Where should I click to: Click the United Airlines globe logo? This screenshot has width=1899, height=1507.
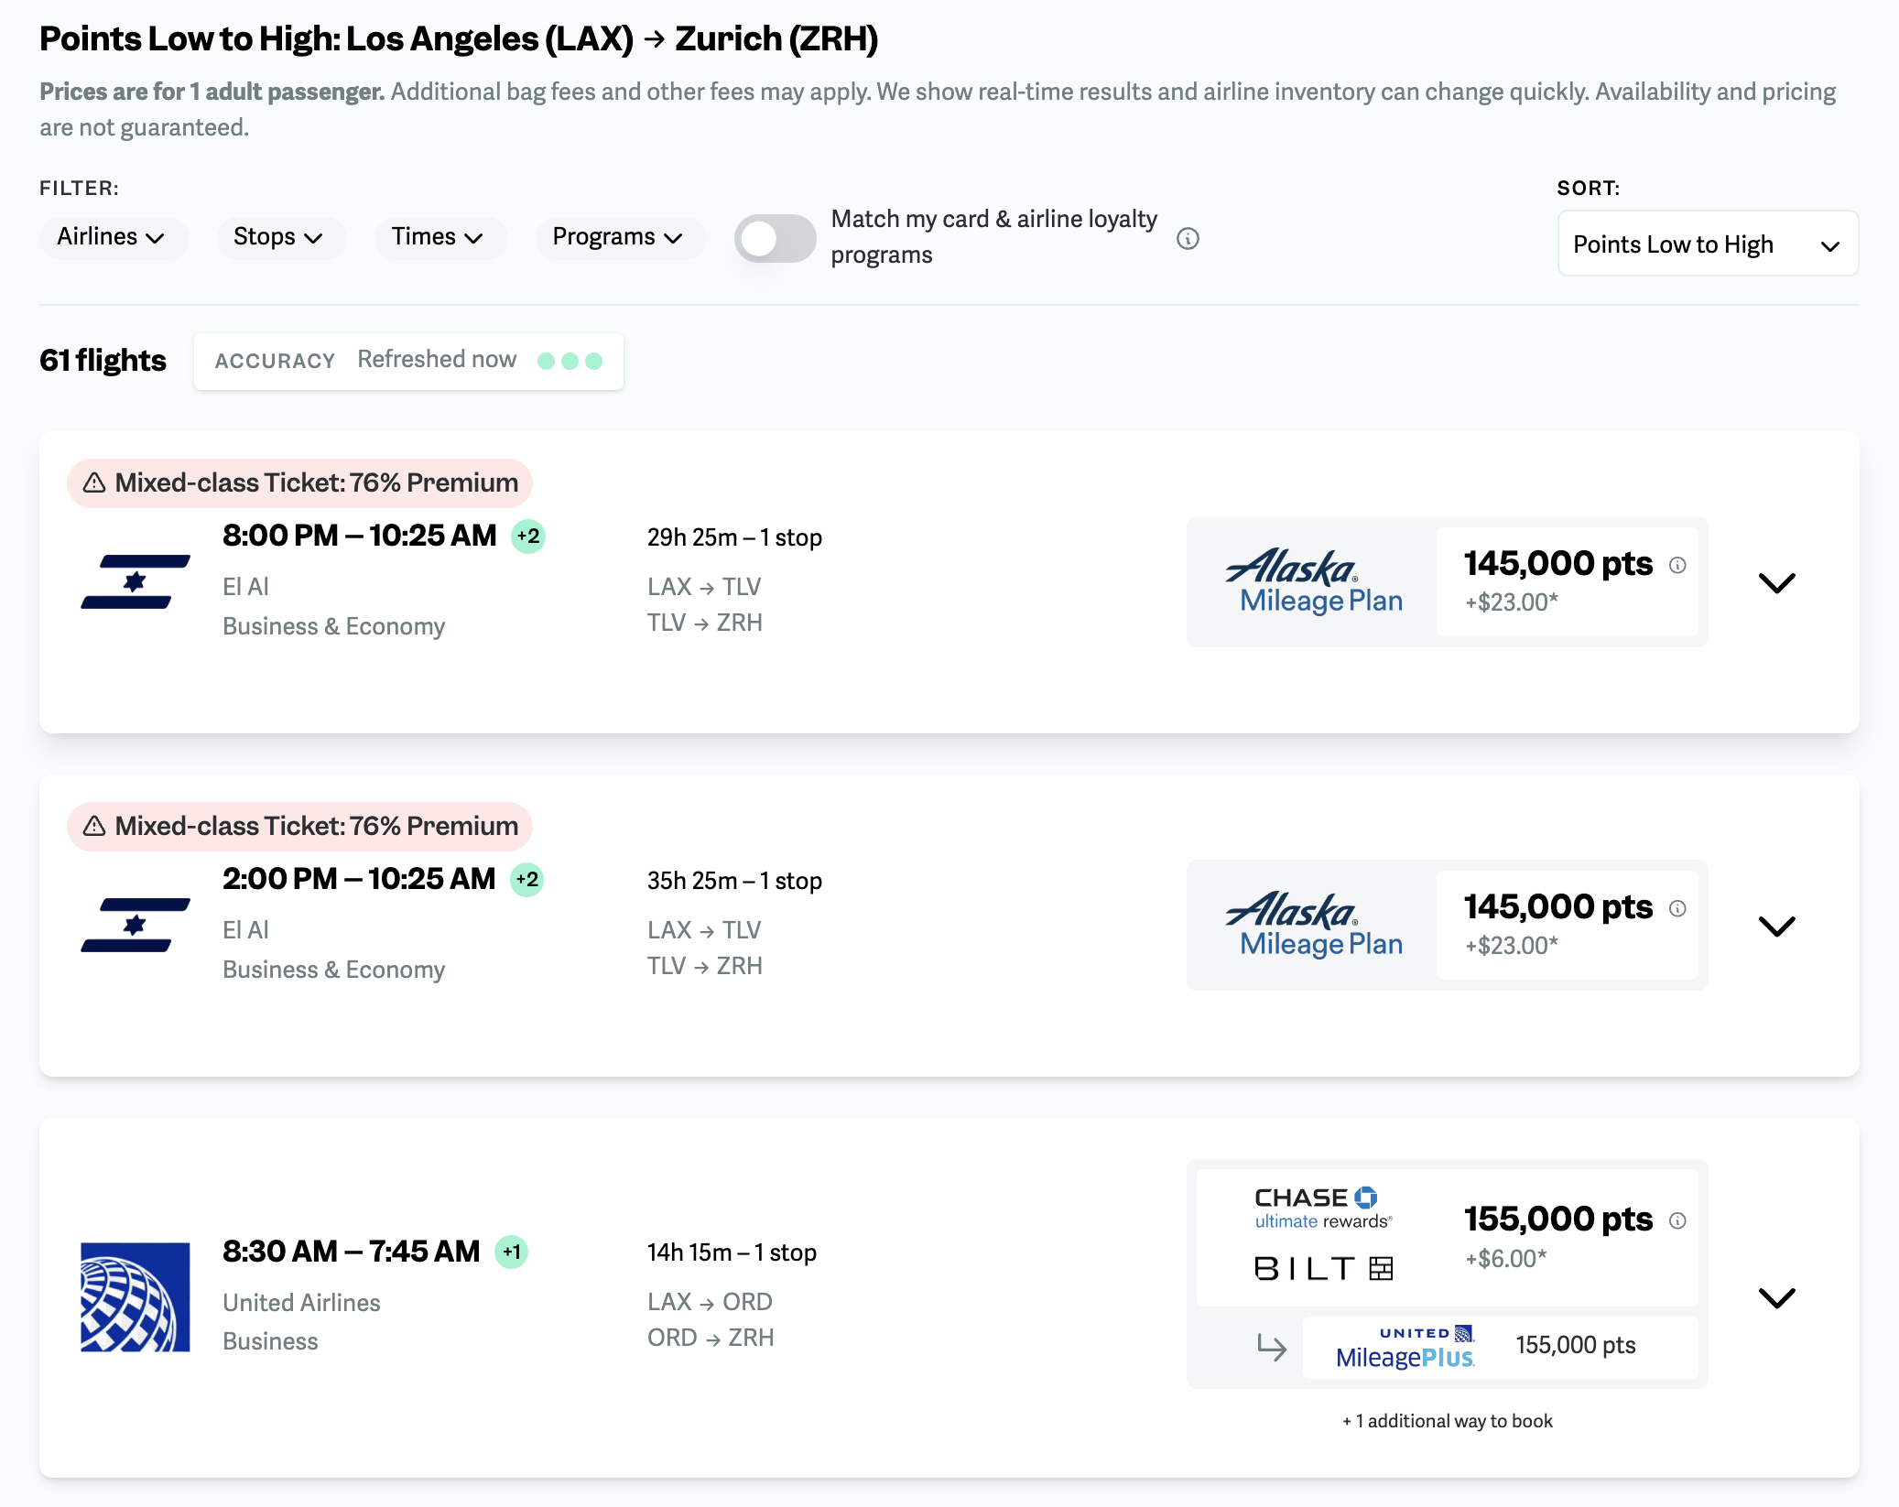click(x=136, y=1296)
